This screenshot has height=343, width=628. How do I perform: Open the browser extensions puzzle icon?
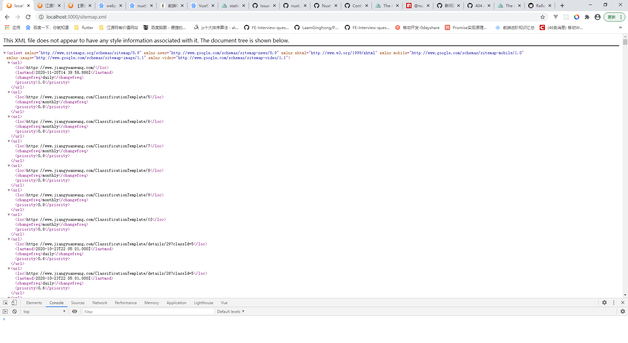tap(587, 17)
